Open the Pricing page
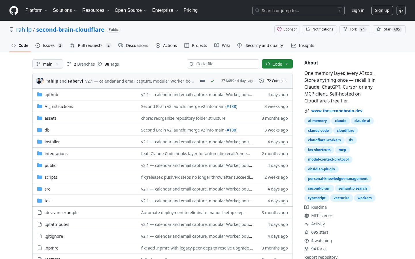Screen dimensions: 415x259 (190, 10)
